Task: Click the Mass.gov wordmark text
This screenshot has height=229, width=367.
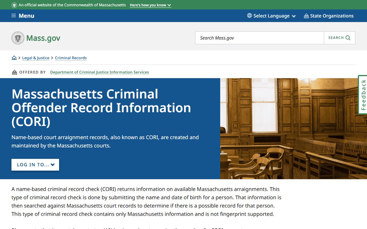Action: (x=43, y=38)
